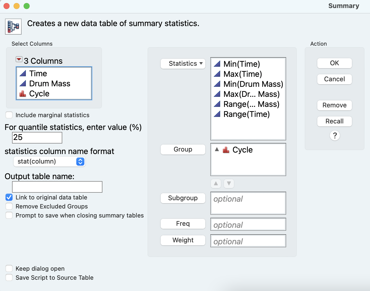Image resolution: width=370 pixels, height=291 pixels.
Task: Click the icon next to Range(Time) statistic
Action: (217, 114)
